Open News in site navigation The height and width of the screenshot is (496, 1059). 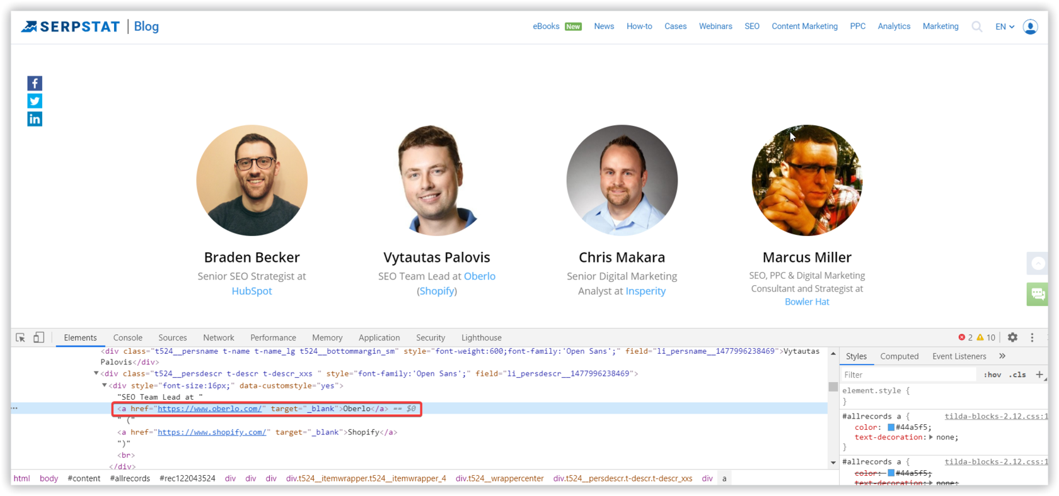pos(604,26)
